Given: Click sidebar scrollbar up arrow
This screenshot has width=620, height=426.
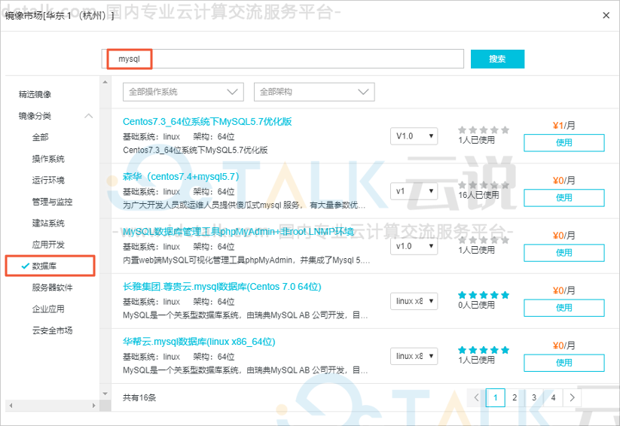Looking at the screenshot, I should (x=105, y=82).
